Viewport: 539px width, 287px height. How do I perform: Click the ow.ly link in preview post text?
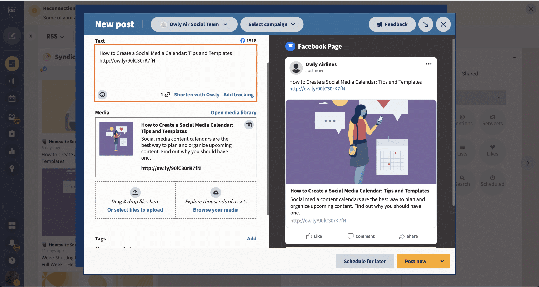[317, 89]
